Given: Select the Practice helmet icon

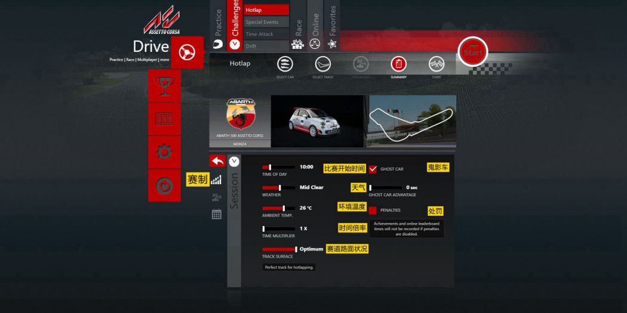Looking at the screenshot, I should (x=218, y=44).
